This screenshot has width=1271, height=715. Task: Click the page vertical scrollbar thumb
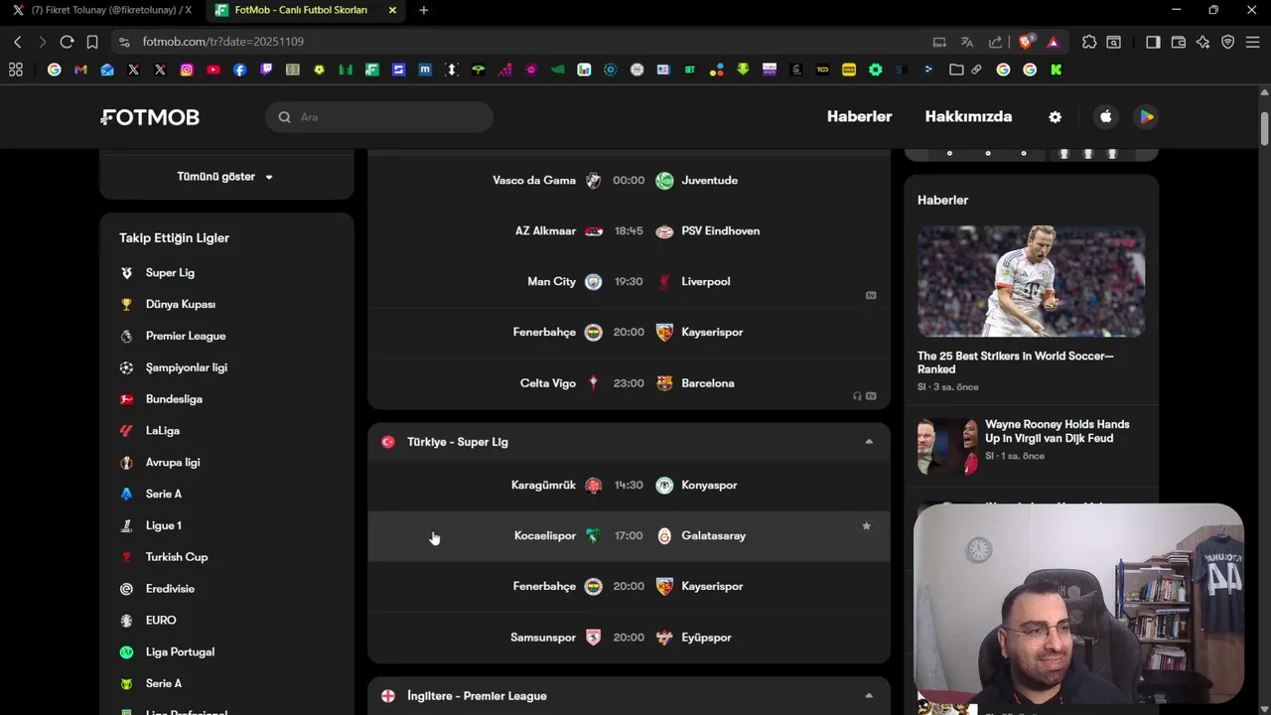coord(1264,129)
